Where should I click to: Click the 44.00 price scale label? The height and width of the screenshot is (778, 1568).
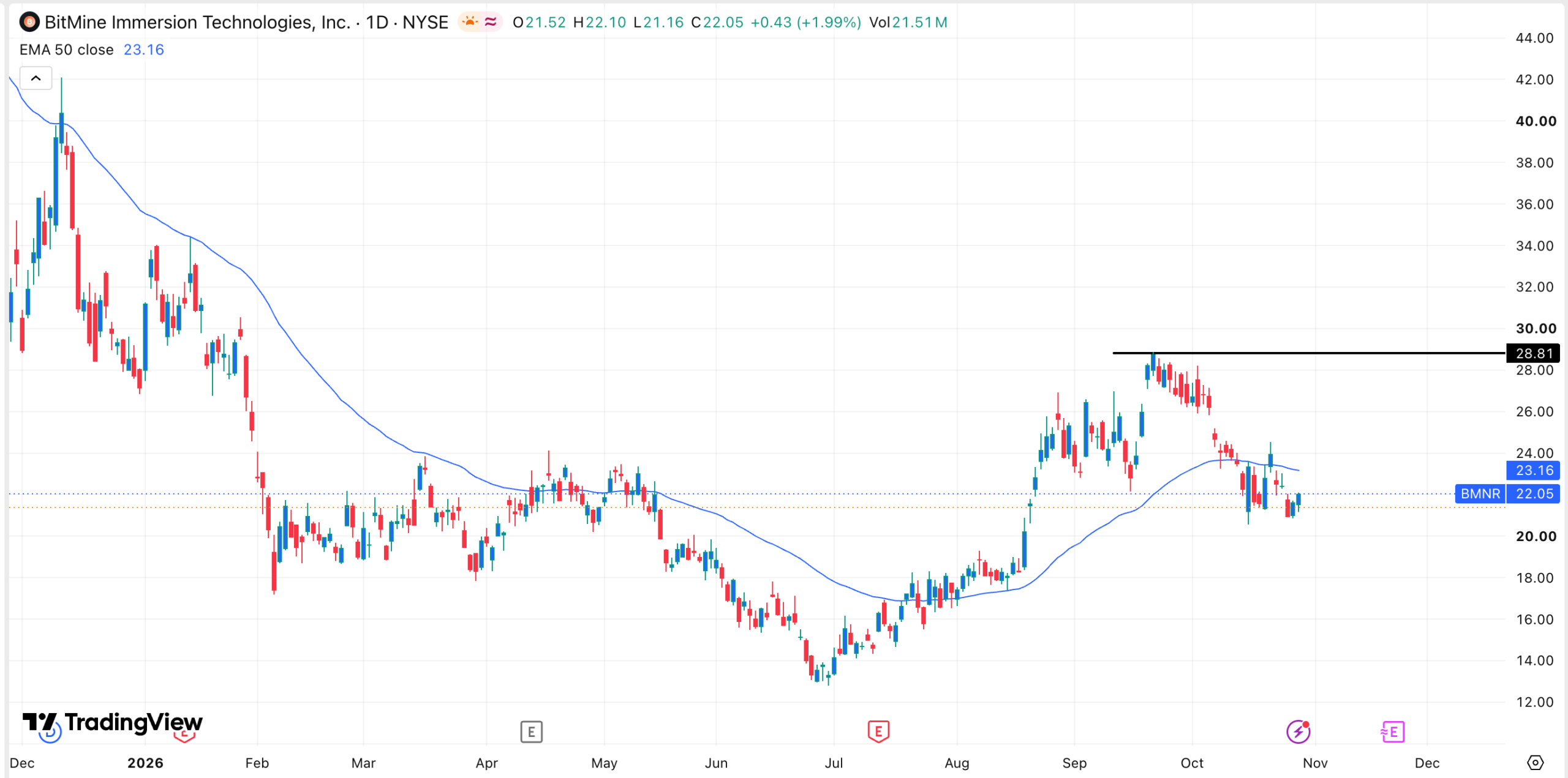click(x=1534, y=38)
